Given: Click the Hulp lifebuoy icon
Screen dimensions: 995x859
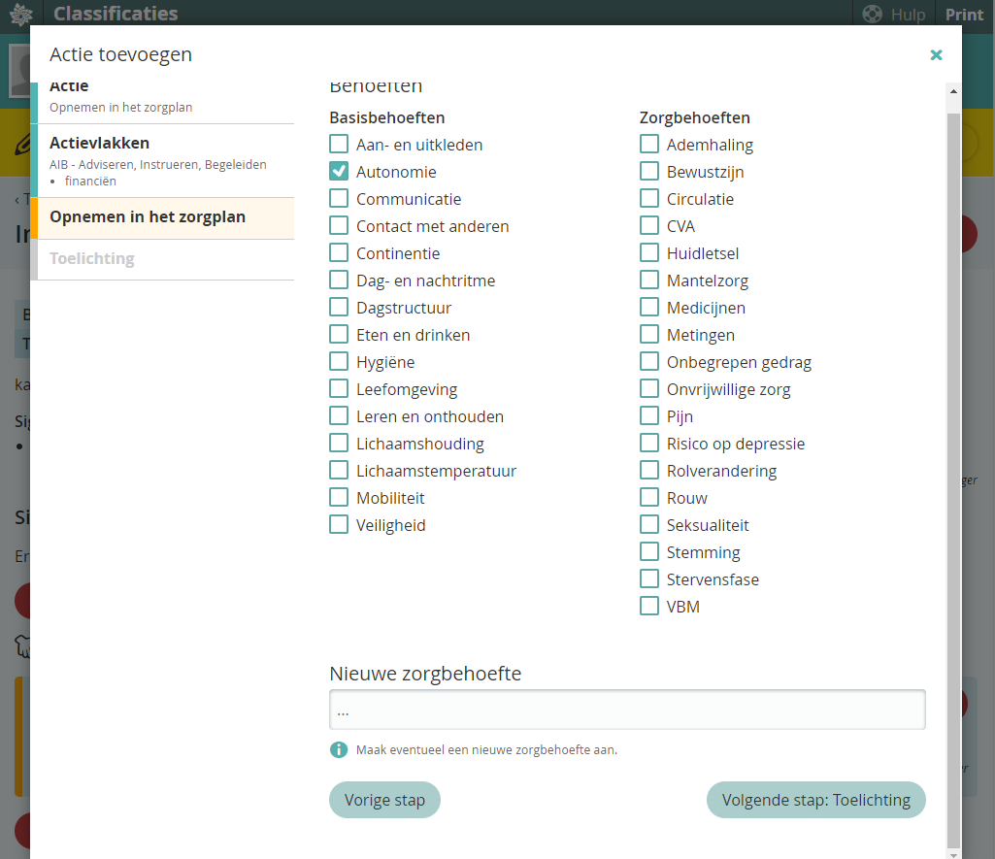Looking at the screenshot, I should (872, 14).
